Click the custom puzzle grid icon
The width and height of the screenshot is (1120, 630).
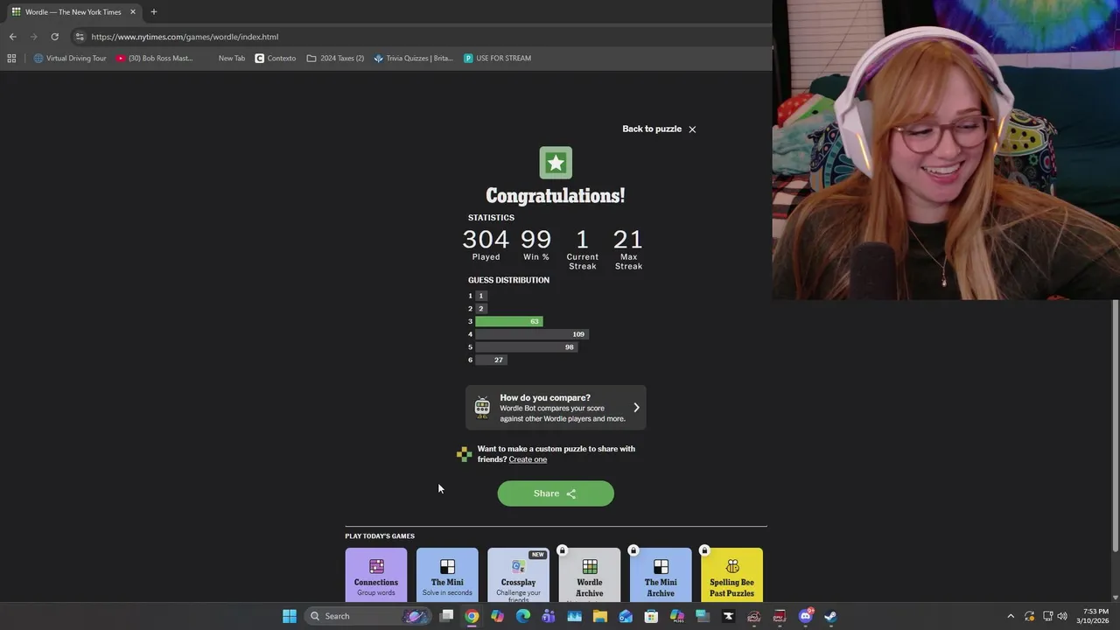click(464, 454)
